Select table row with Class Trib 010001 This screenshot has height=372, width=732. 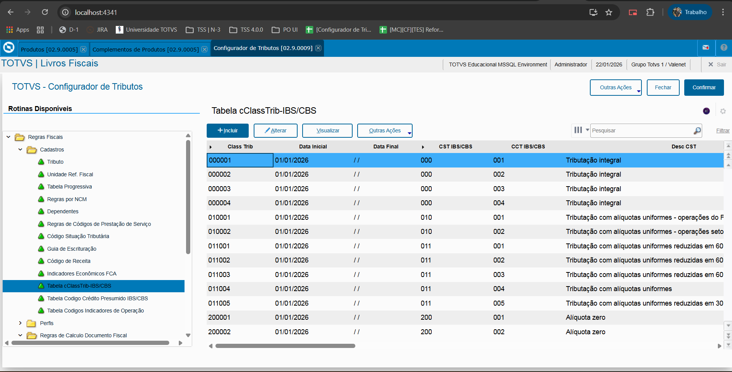465,217
